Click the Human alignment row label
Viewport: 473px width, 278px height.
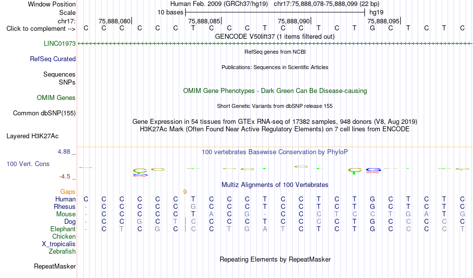tap(65, 199)
